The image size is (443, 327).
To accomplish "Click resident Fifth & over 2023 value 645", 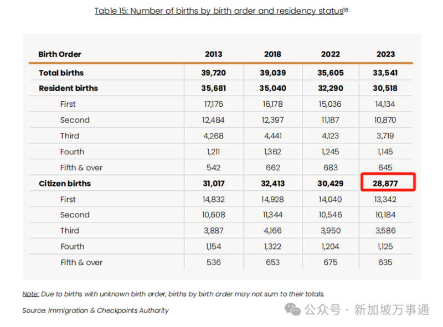I will click(385, 168).
